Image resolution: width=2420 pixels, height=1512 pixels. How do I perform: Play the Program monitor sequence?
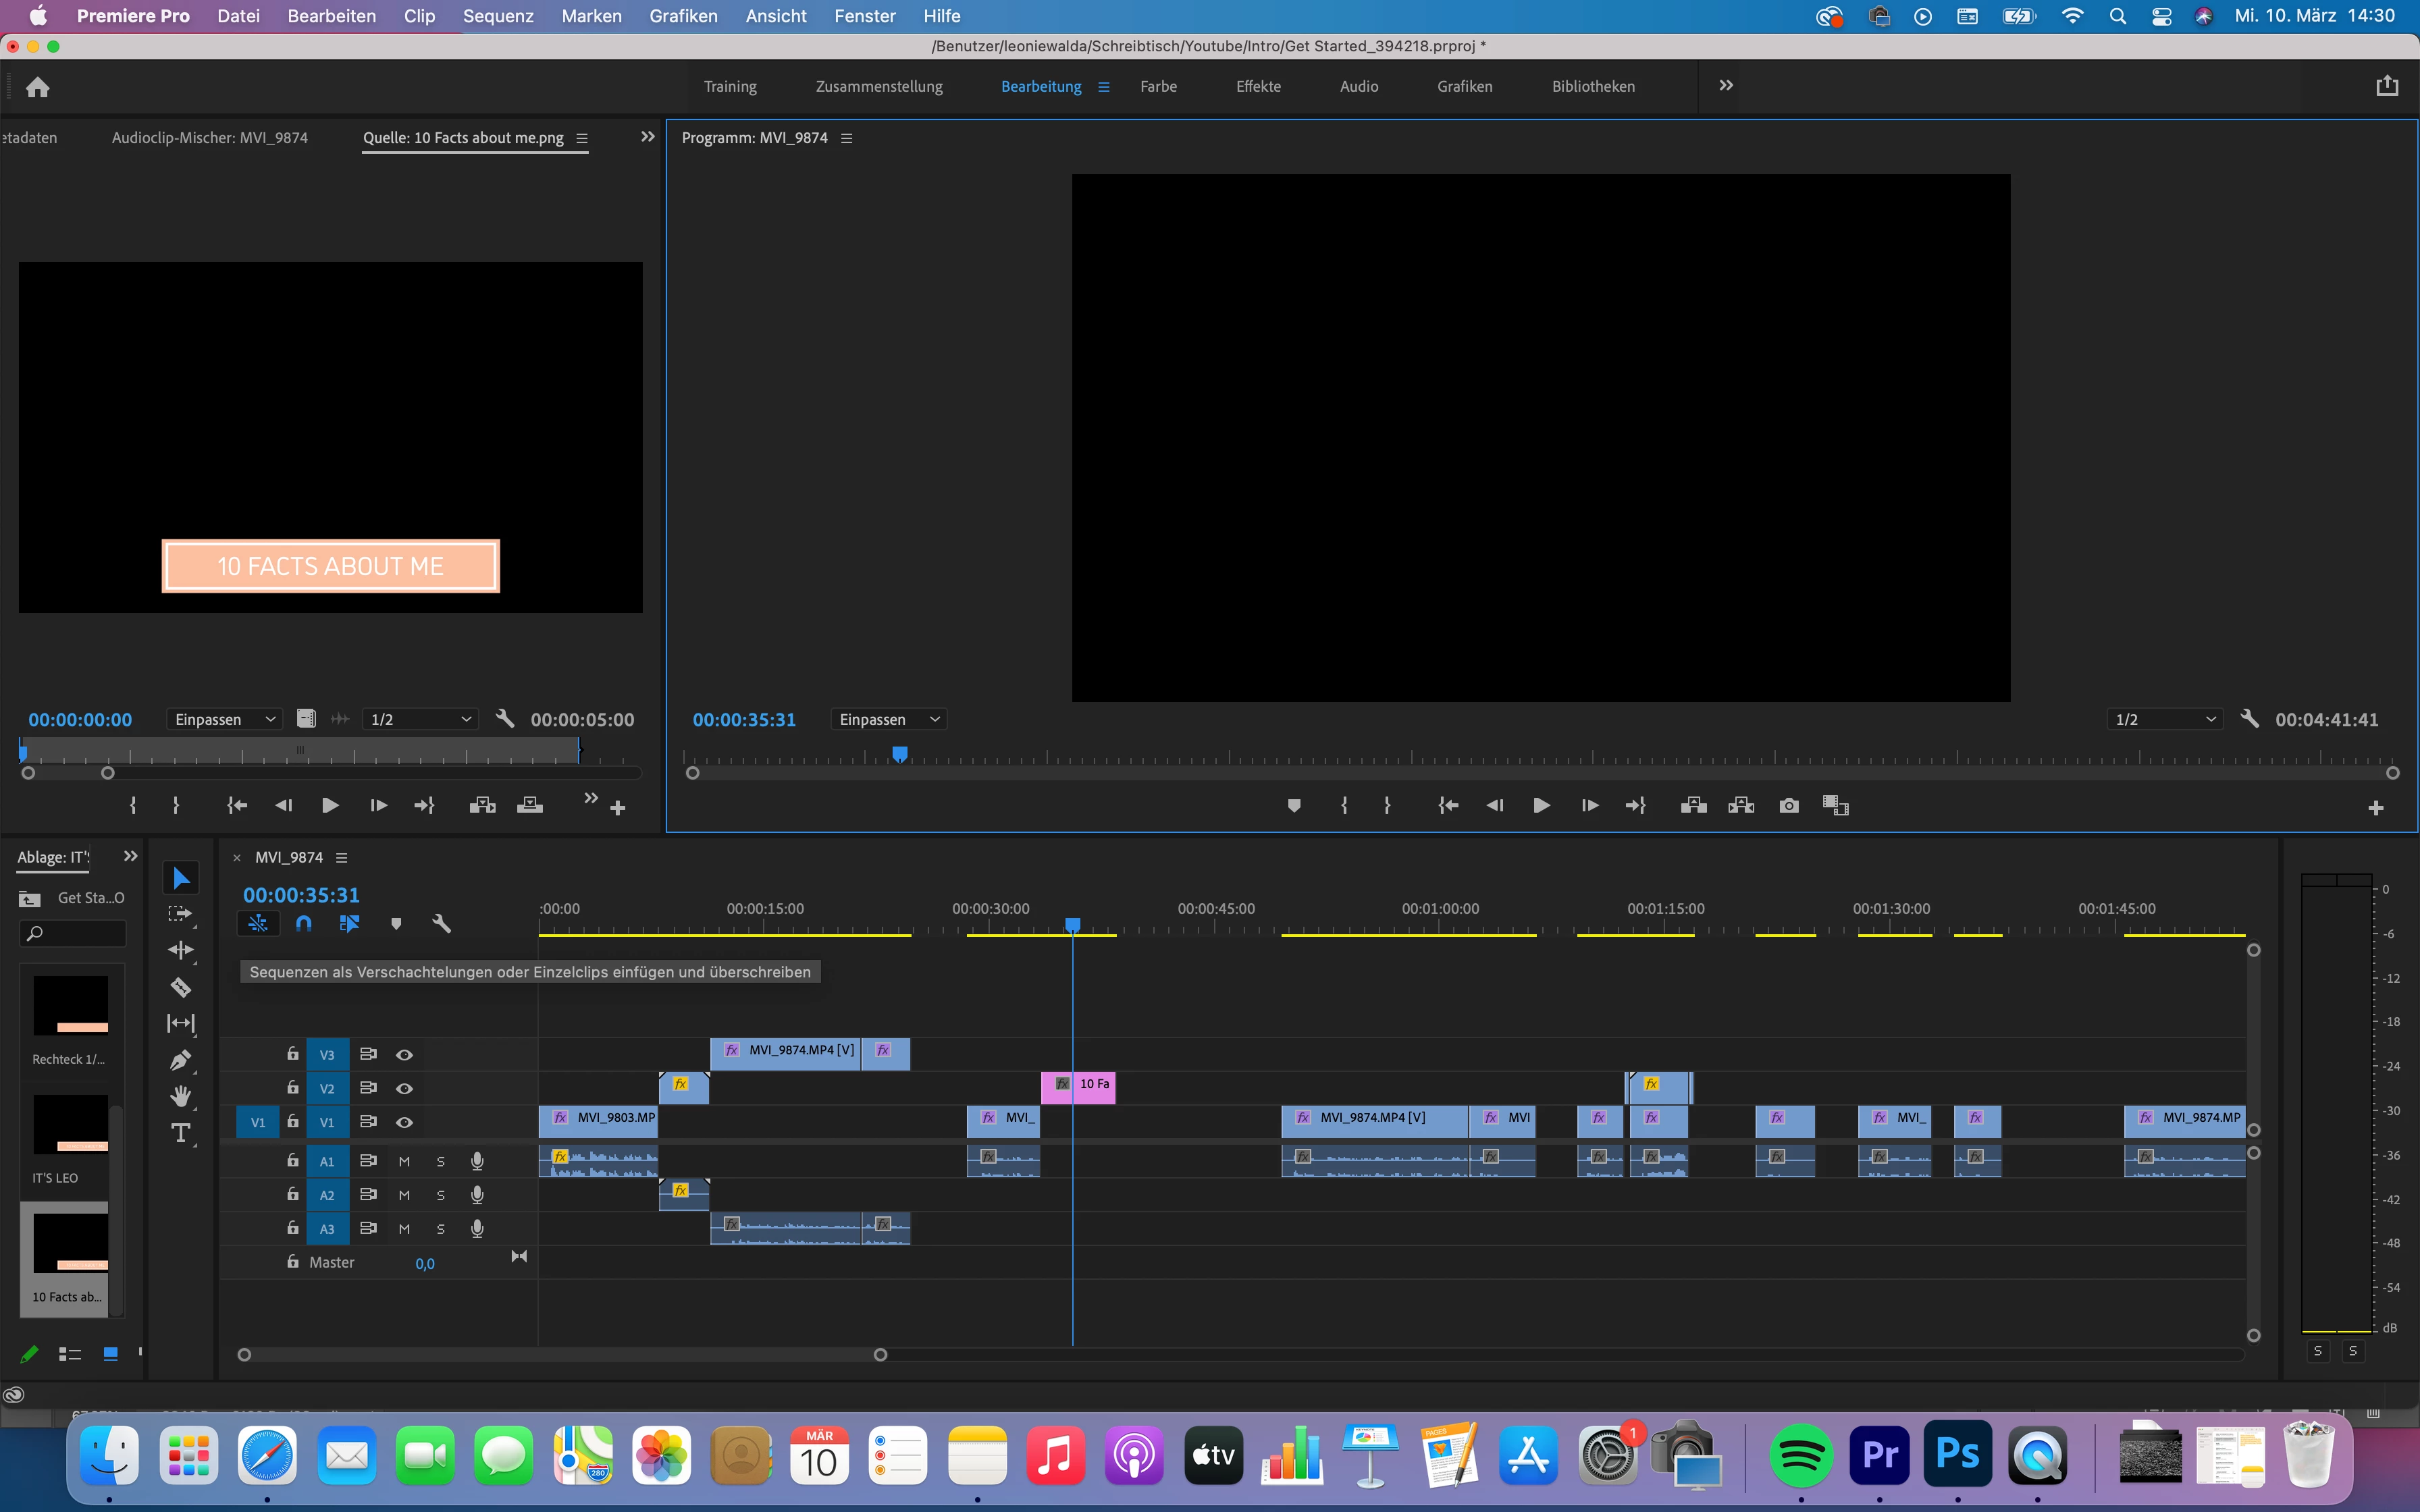pos(1541,806)
